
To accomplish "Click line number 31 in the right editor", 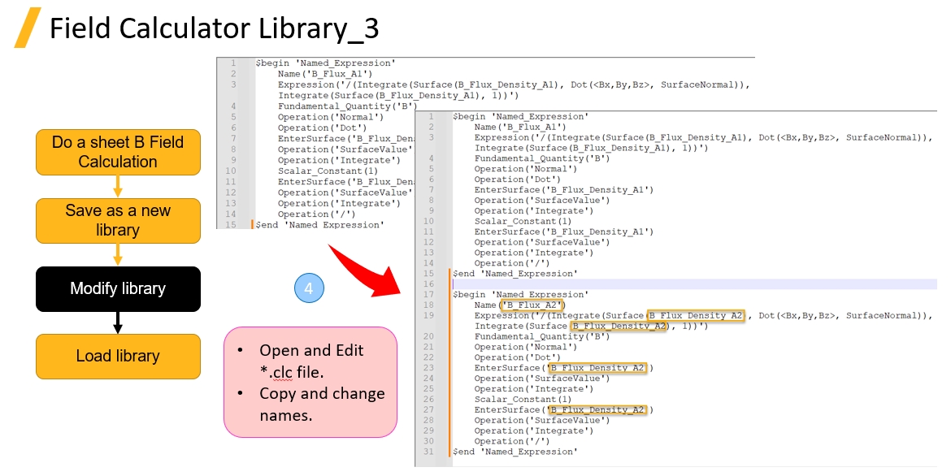I will pos(429,452).
